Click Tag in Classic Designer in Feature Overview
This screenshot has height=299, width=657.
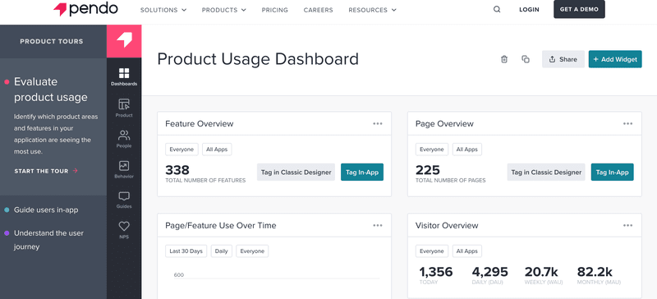click(296, 172)
